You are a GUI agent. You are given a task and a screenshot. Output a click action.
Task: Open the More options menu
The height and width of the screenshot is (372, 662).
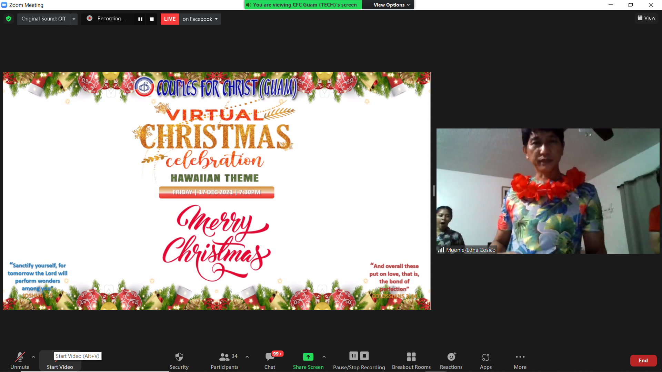(x=520, y=360)
